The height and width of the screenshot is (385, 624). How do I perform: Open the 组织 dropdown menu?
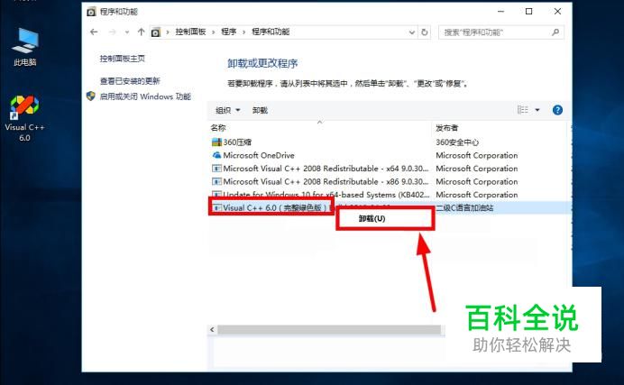tap(227, 110)
